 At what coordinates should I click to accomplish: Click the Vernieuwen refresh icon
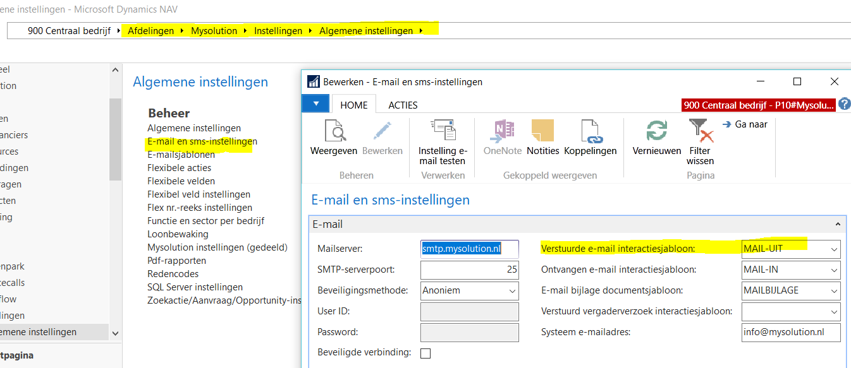pos(657,131)
